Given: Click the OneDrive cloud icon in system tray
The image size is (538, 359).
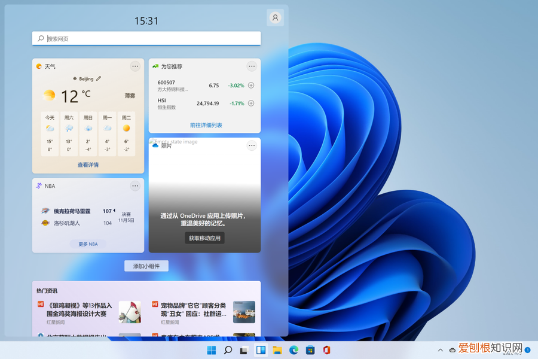Looking at the screenshot, I should [x=452, y=350].
